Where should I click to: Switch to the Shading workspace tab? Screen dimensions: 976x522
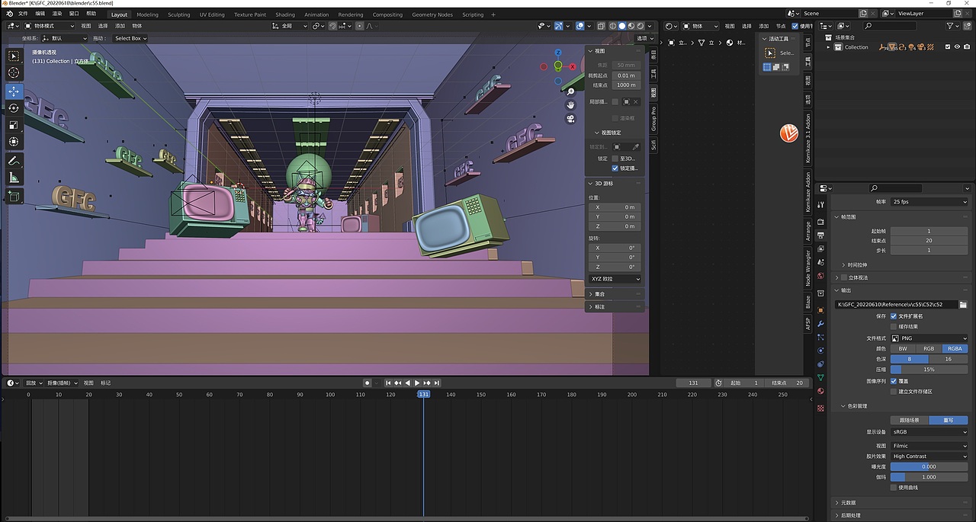tap(285, 14)
